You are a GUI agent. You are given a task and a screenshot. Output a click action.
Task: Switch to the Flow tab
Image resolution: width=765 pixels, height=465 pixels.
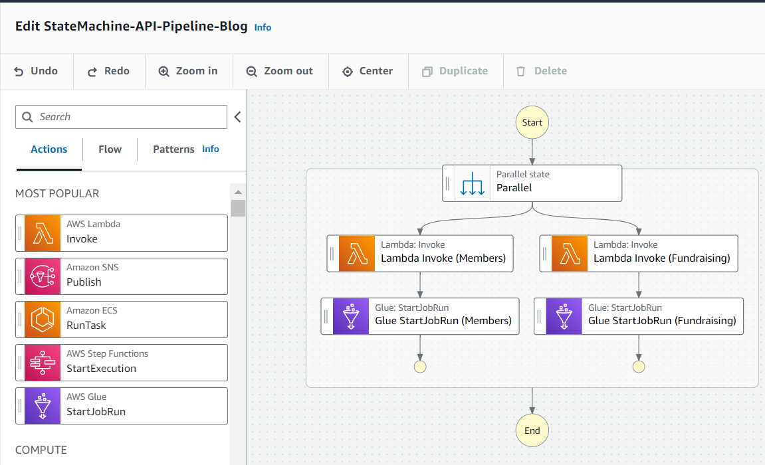pos(110,149)
